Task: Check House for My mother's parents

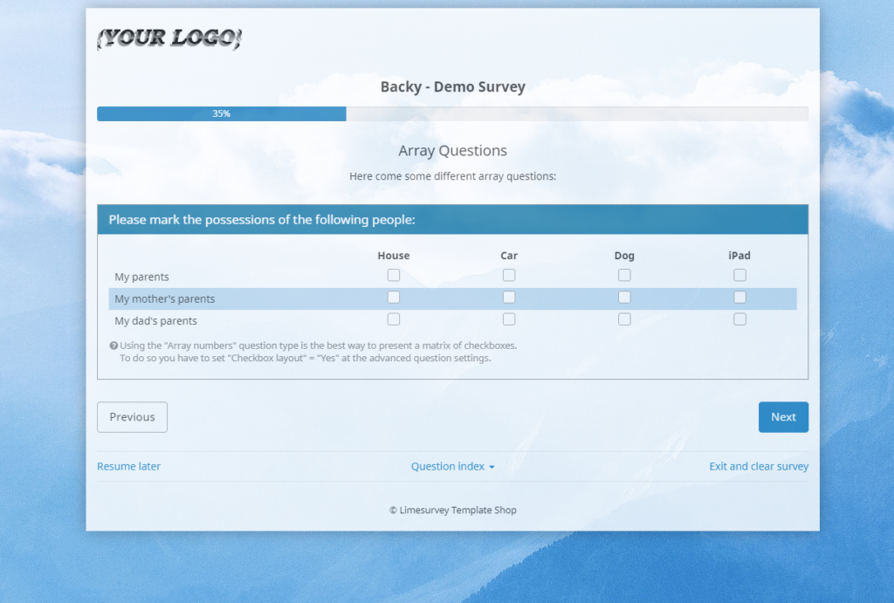Action: [393, 297]
